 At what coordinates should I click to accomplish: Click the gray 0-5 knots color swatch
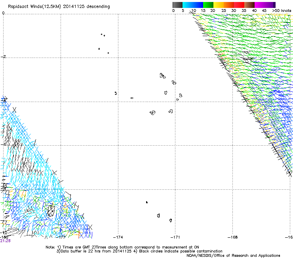pyautogui.click(x=177, y=5)
